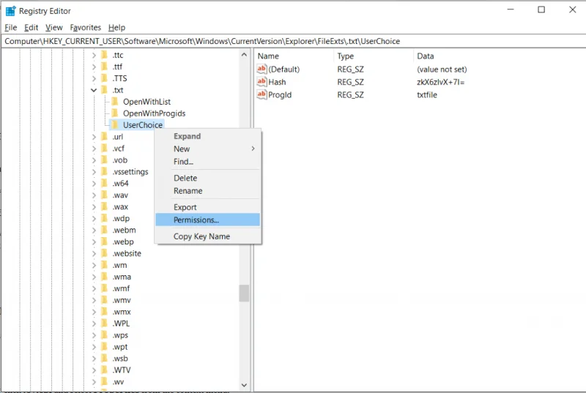Open the New submenu in context menu
Viewport: 586px width, 393px height.
(207, 149)
